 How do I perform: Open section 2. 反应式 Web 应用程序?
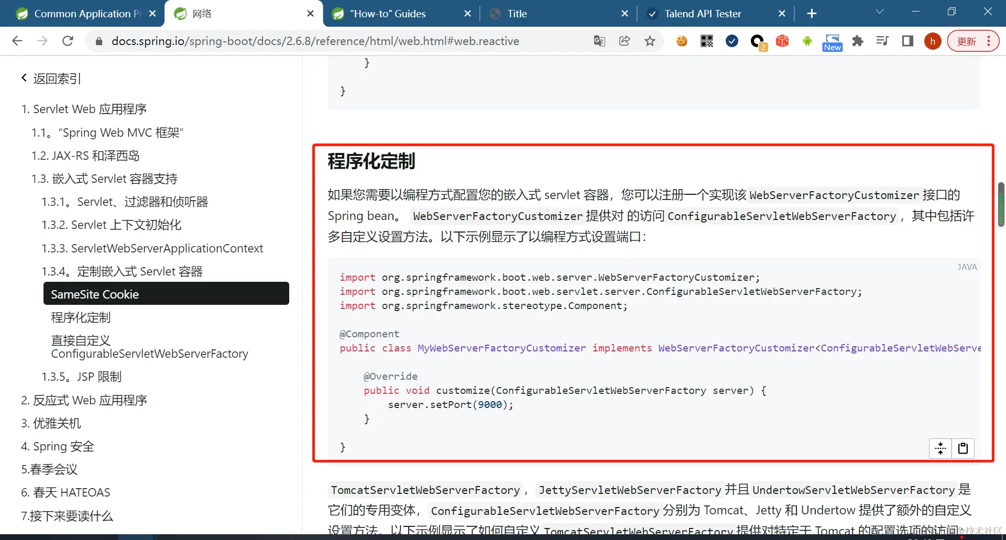coord(84,400)
